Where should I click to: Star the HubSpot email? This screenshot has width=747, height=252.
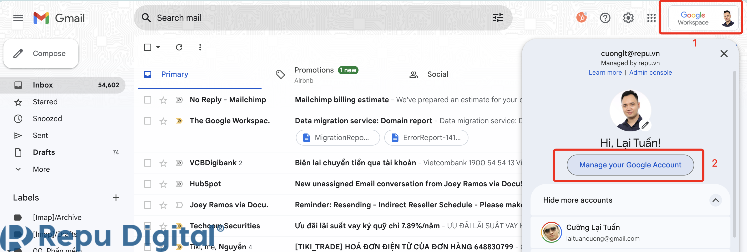(163, 184)
